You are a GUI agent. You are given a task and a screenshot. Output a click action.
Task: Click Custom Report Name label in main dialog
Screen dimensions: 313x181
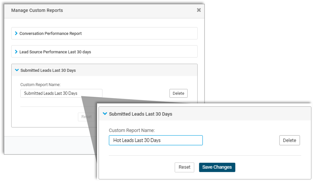[x=40, y=85]
